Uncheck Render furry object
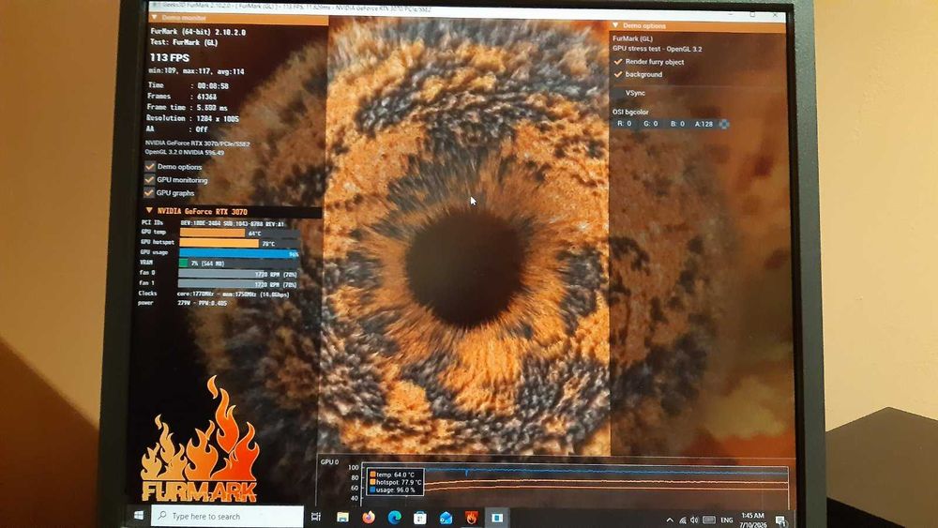The image size is (938, 528). [618, 62]
